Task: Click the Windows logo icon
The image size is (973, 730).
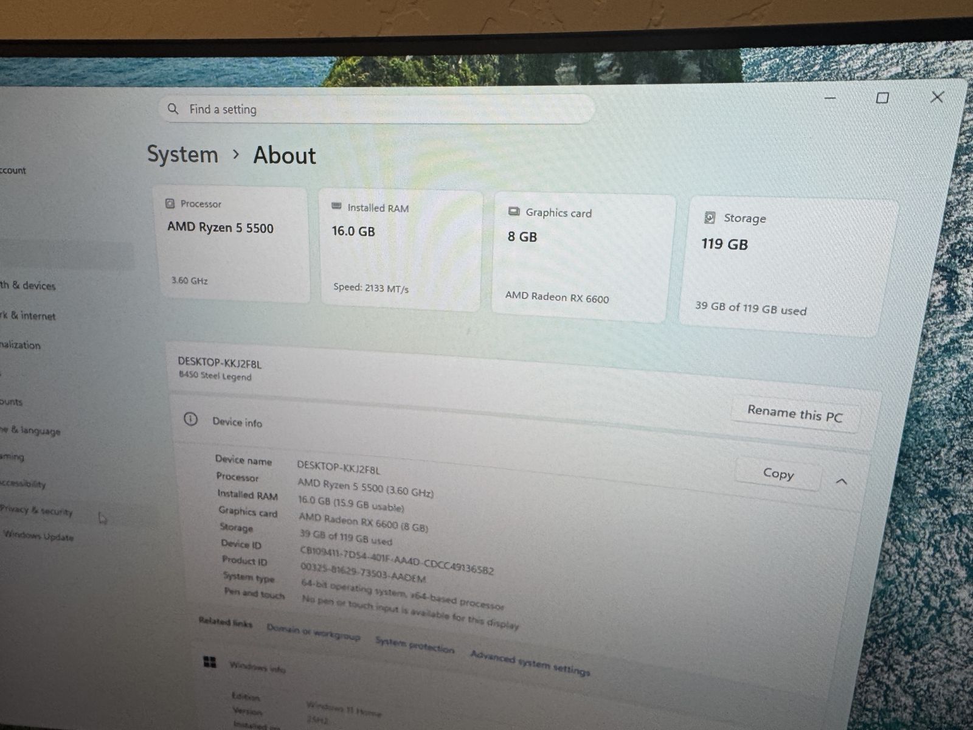Action: coord(210,662)
